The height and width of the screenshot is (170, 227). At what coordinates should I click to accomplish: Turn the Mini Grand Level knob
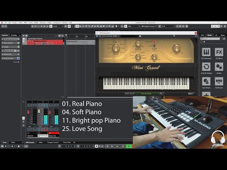point(176,48)
